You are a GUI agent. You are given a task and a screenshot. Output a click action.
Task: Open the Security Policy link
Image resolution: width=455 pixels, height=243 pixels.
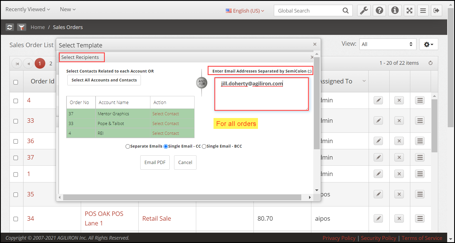tap(378, 238)
